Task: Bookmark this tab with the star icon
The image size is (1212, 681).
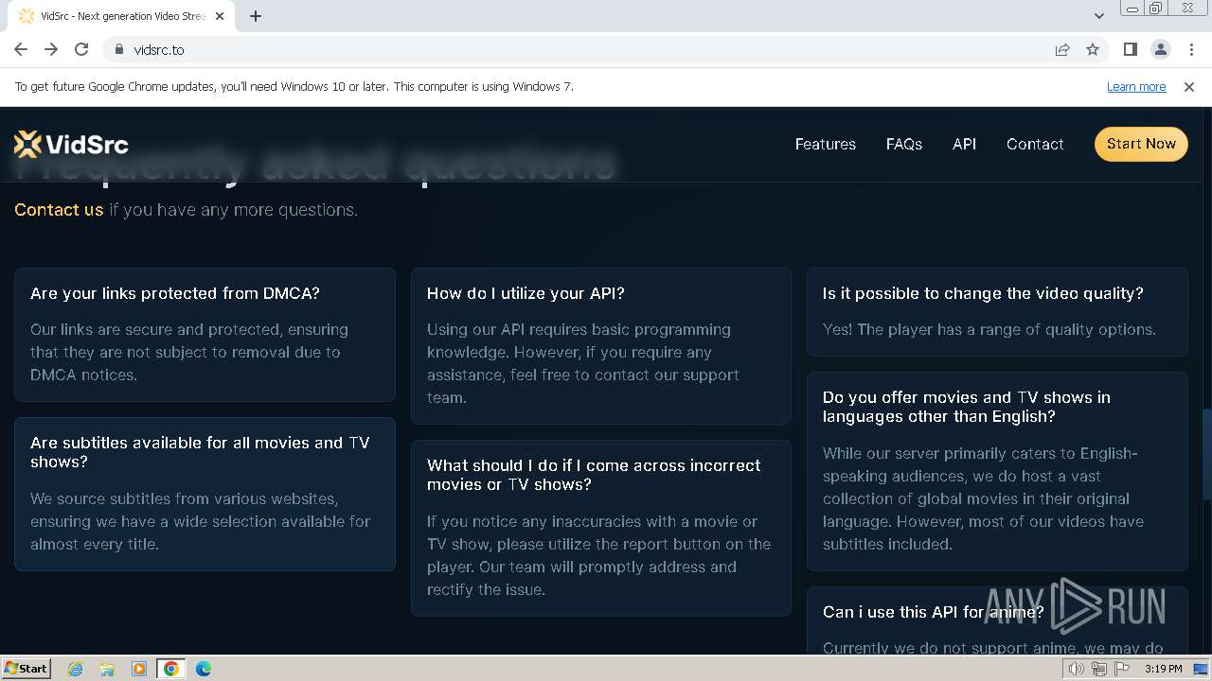Action: coord(1093,49)
